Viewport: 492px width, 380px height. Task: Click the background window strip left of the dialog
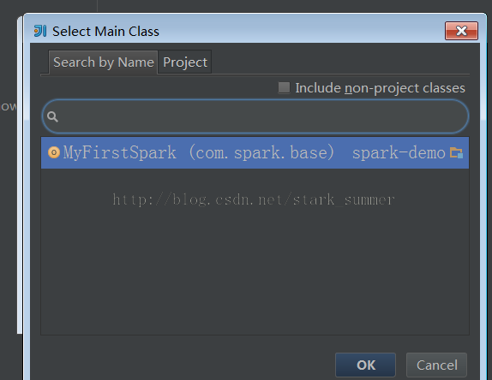pos(20,175)
